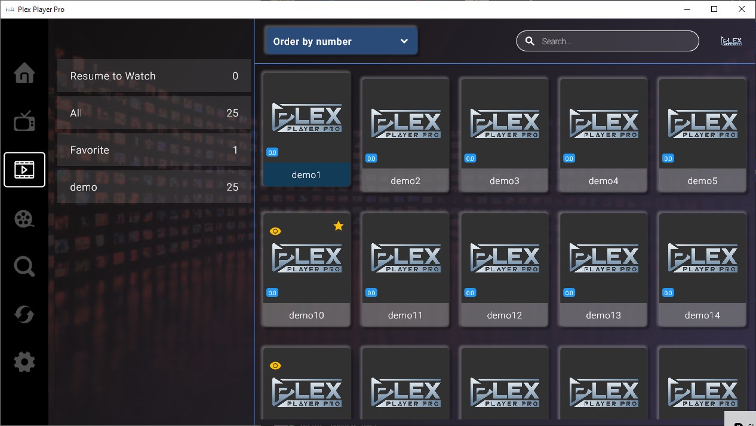
Task: Select the All category
Action: pos(154,113)
